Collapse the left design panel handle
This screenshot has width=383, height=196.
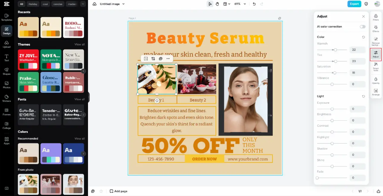[x=89, y=97]
